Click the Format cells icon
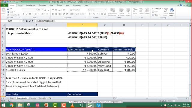Screen dimensions: 192x108 tap(147, 10)
